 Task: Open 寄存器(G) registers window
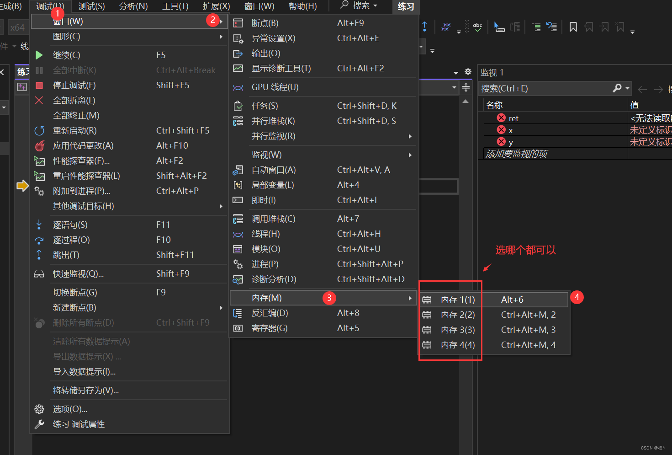[x=324, y=328]
